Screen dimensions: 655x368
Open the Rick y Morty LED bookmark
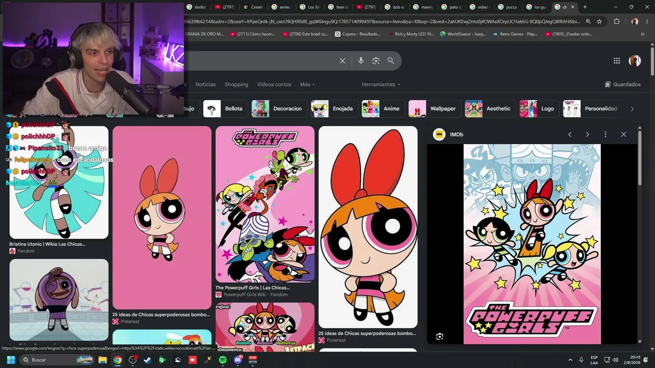[410, 34]
